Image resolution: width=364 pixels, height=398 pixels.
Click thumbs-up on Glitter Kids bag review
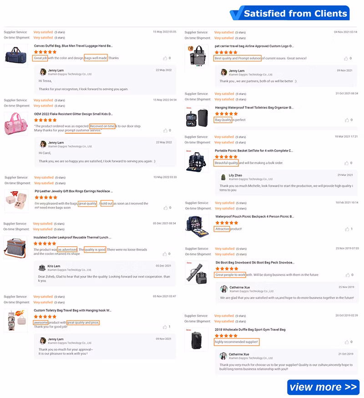tap(166, 130)
